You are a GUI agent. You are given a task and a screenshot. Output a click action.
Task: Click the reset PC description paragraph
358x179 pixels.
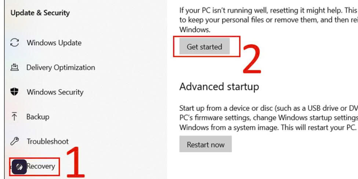(x=268, y=20)
